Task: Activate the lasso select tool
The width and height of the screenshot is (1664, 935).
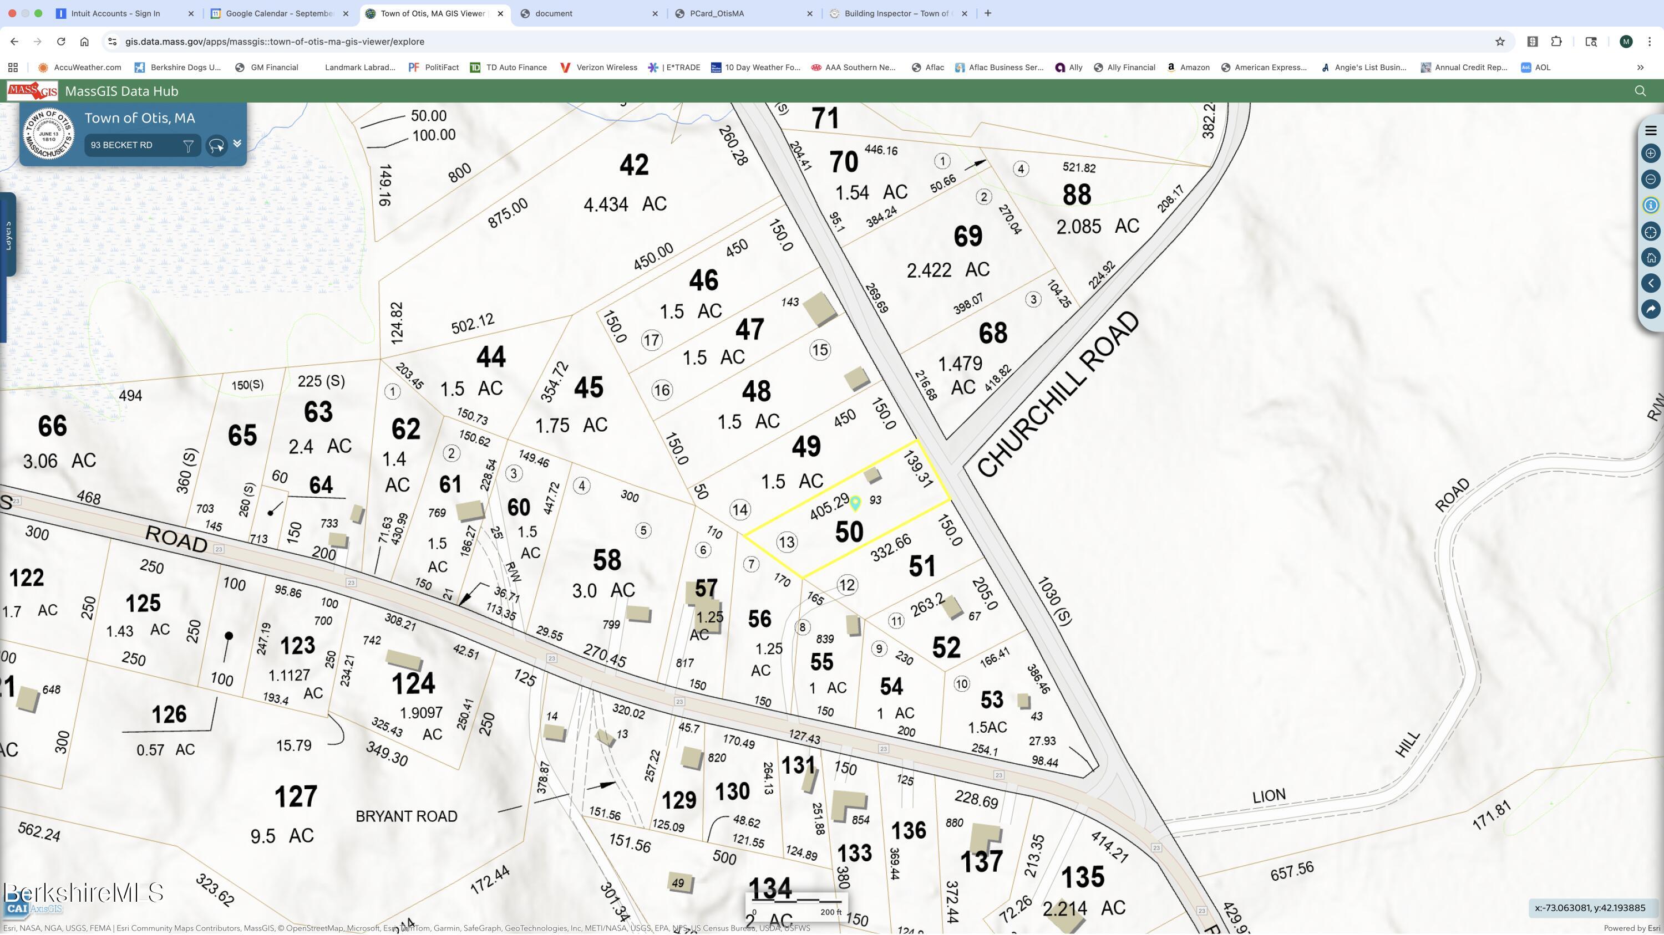Action: coord(216,146)
